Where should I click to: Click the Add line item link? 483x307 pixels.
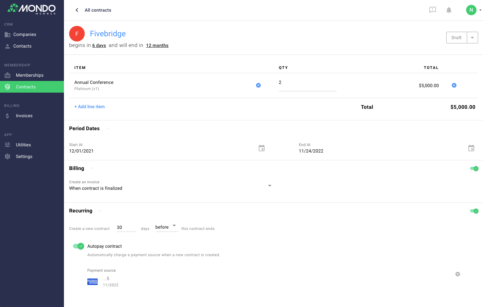[x=90, y=107]
